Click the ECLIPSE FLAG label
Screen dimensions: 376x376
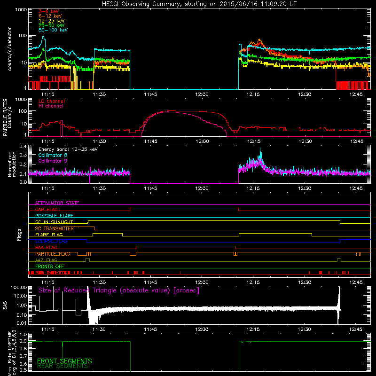click(x=51, y=241)
